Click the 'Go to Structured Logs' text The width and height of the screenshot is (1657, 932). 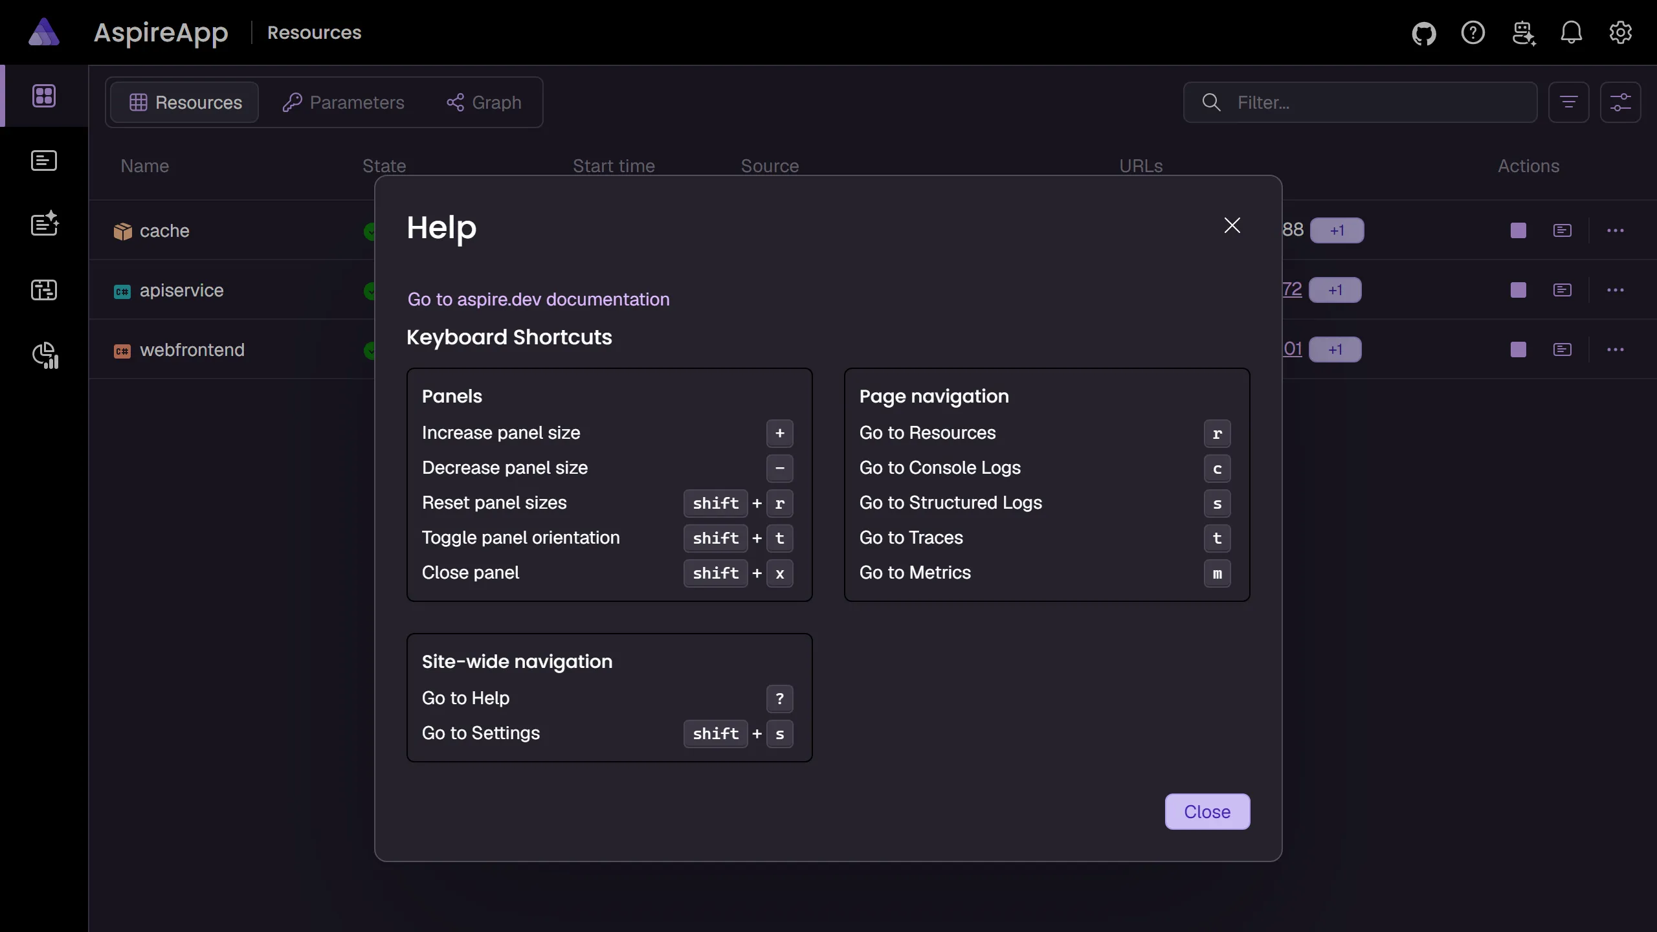[x=951, y=503]
